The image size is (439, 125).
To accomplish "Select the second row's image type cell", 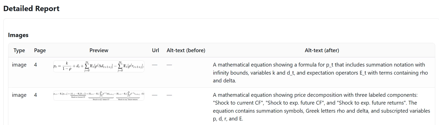I will point(19,95).
